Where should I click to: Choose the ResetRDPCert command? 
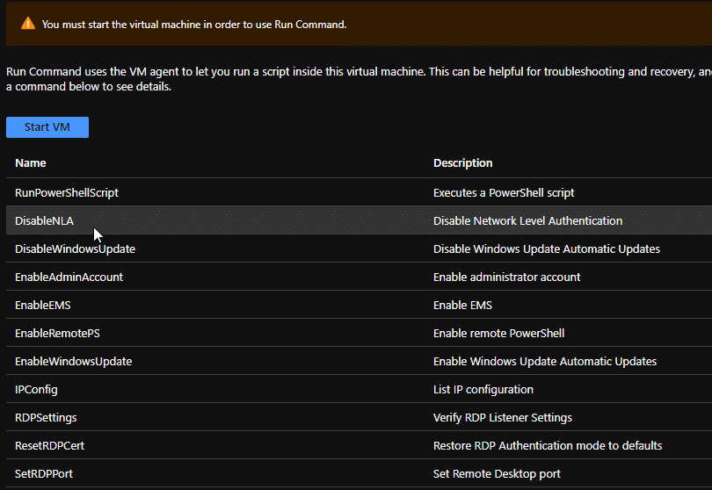tap(49, 446)
